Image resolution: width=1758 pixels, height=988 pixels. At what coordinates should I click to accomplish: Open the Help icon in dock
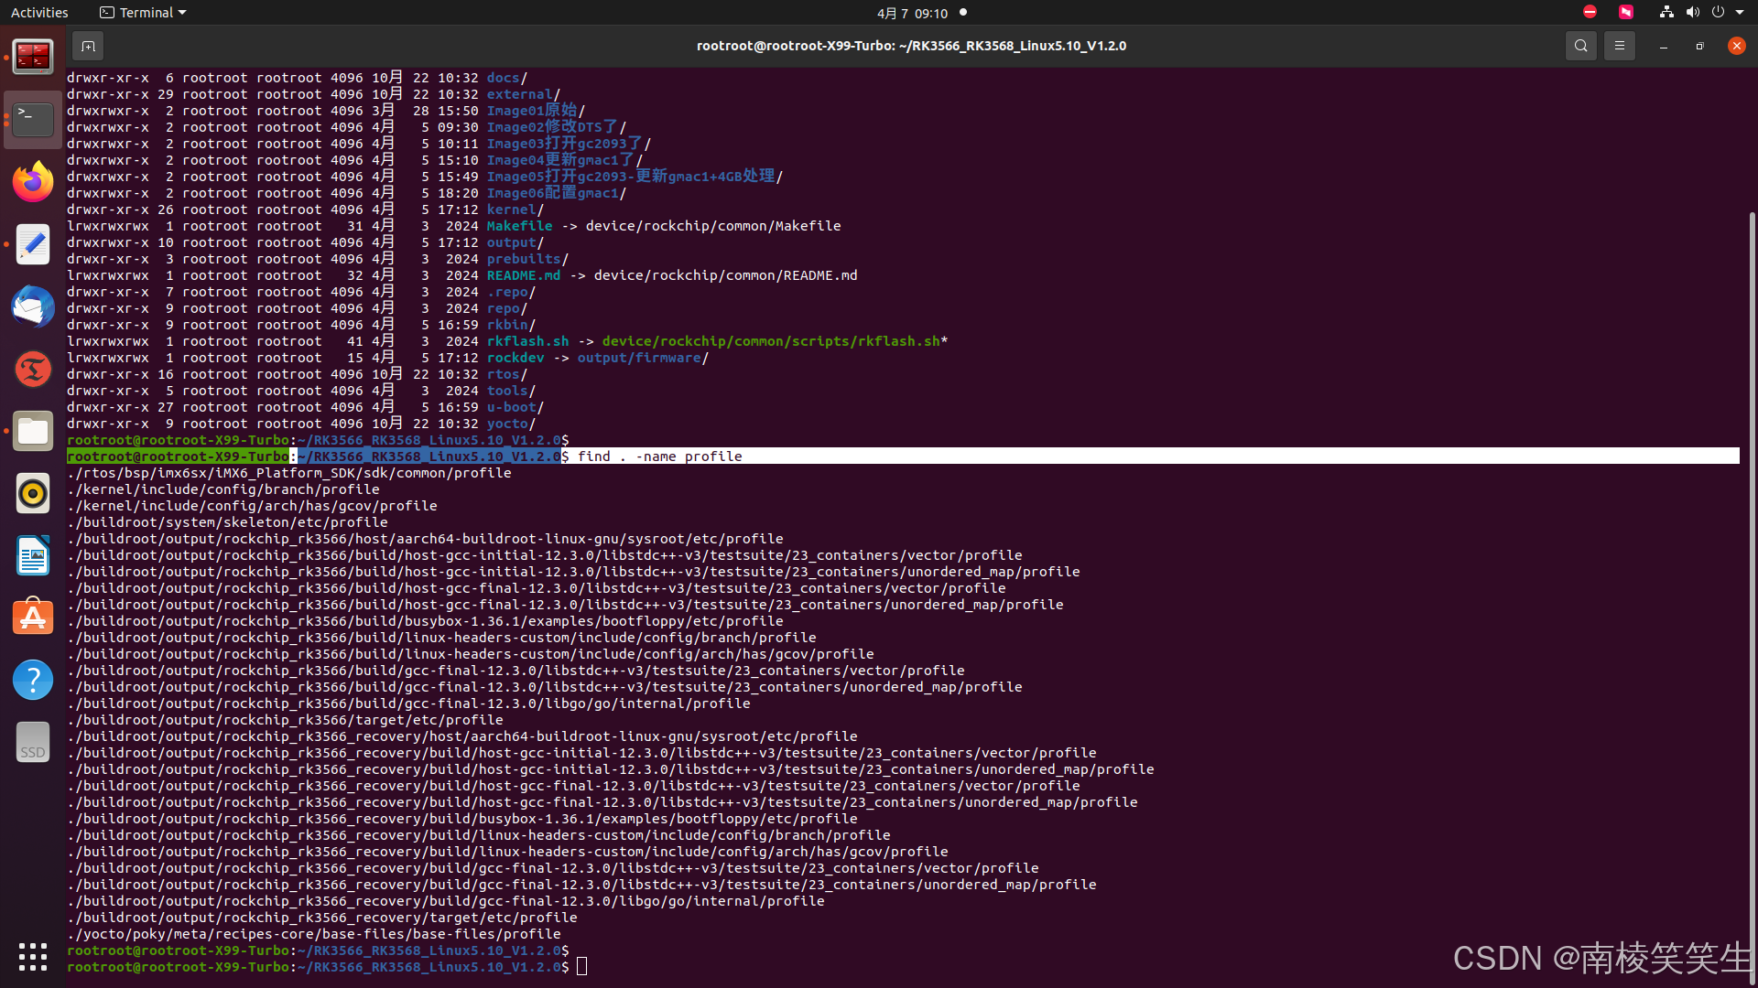click(33, 680)
